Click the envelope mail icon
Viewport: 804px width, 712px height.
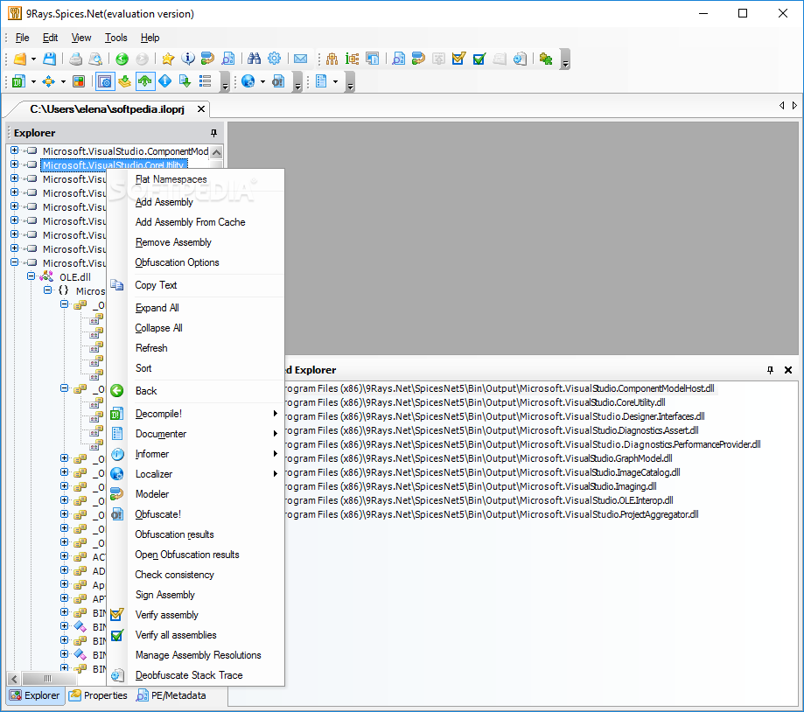[x=300, y=59]
